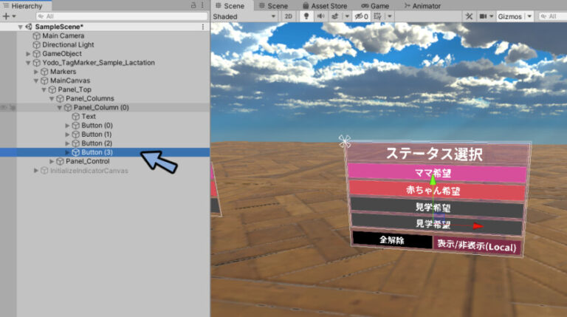Viewport: 567px width, 317px height.
Task: Collapse the Panel_Column (0) node
Action: 60,107
